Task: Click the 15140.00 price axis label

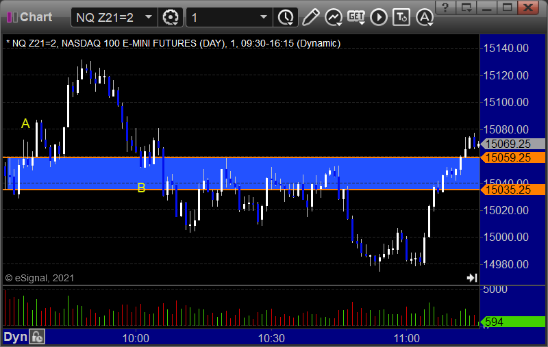Action: [506, 48]
